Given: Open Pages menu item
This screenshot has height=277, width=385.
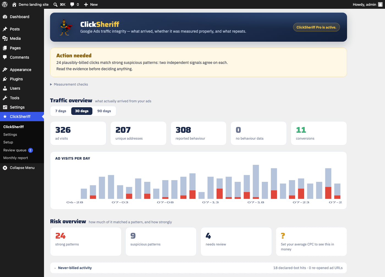Looking at the screenshot, I should pyautogui.click(x=22, y=48).
